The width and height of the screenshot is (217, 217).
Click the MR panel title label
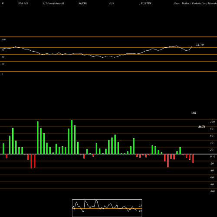point(194,113)
